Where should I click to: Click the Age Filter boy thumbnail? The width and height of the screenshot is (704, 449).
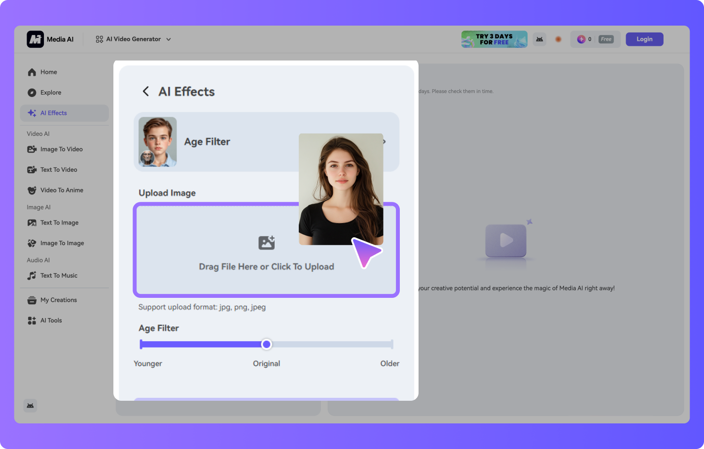(157, 142)
